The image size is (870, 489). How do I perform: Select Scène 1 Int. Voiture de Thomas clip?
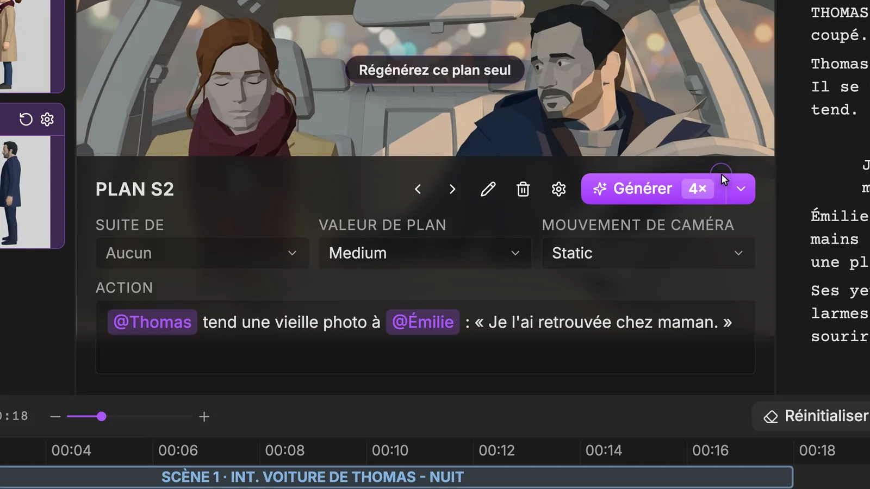tap(396, 477)
